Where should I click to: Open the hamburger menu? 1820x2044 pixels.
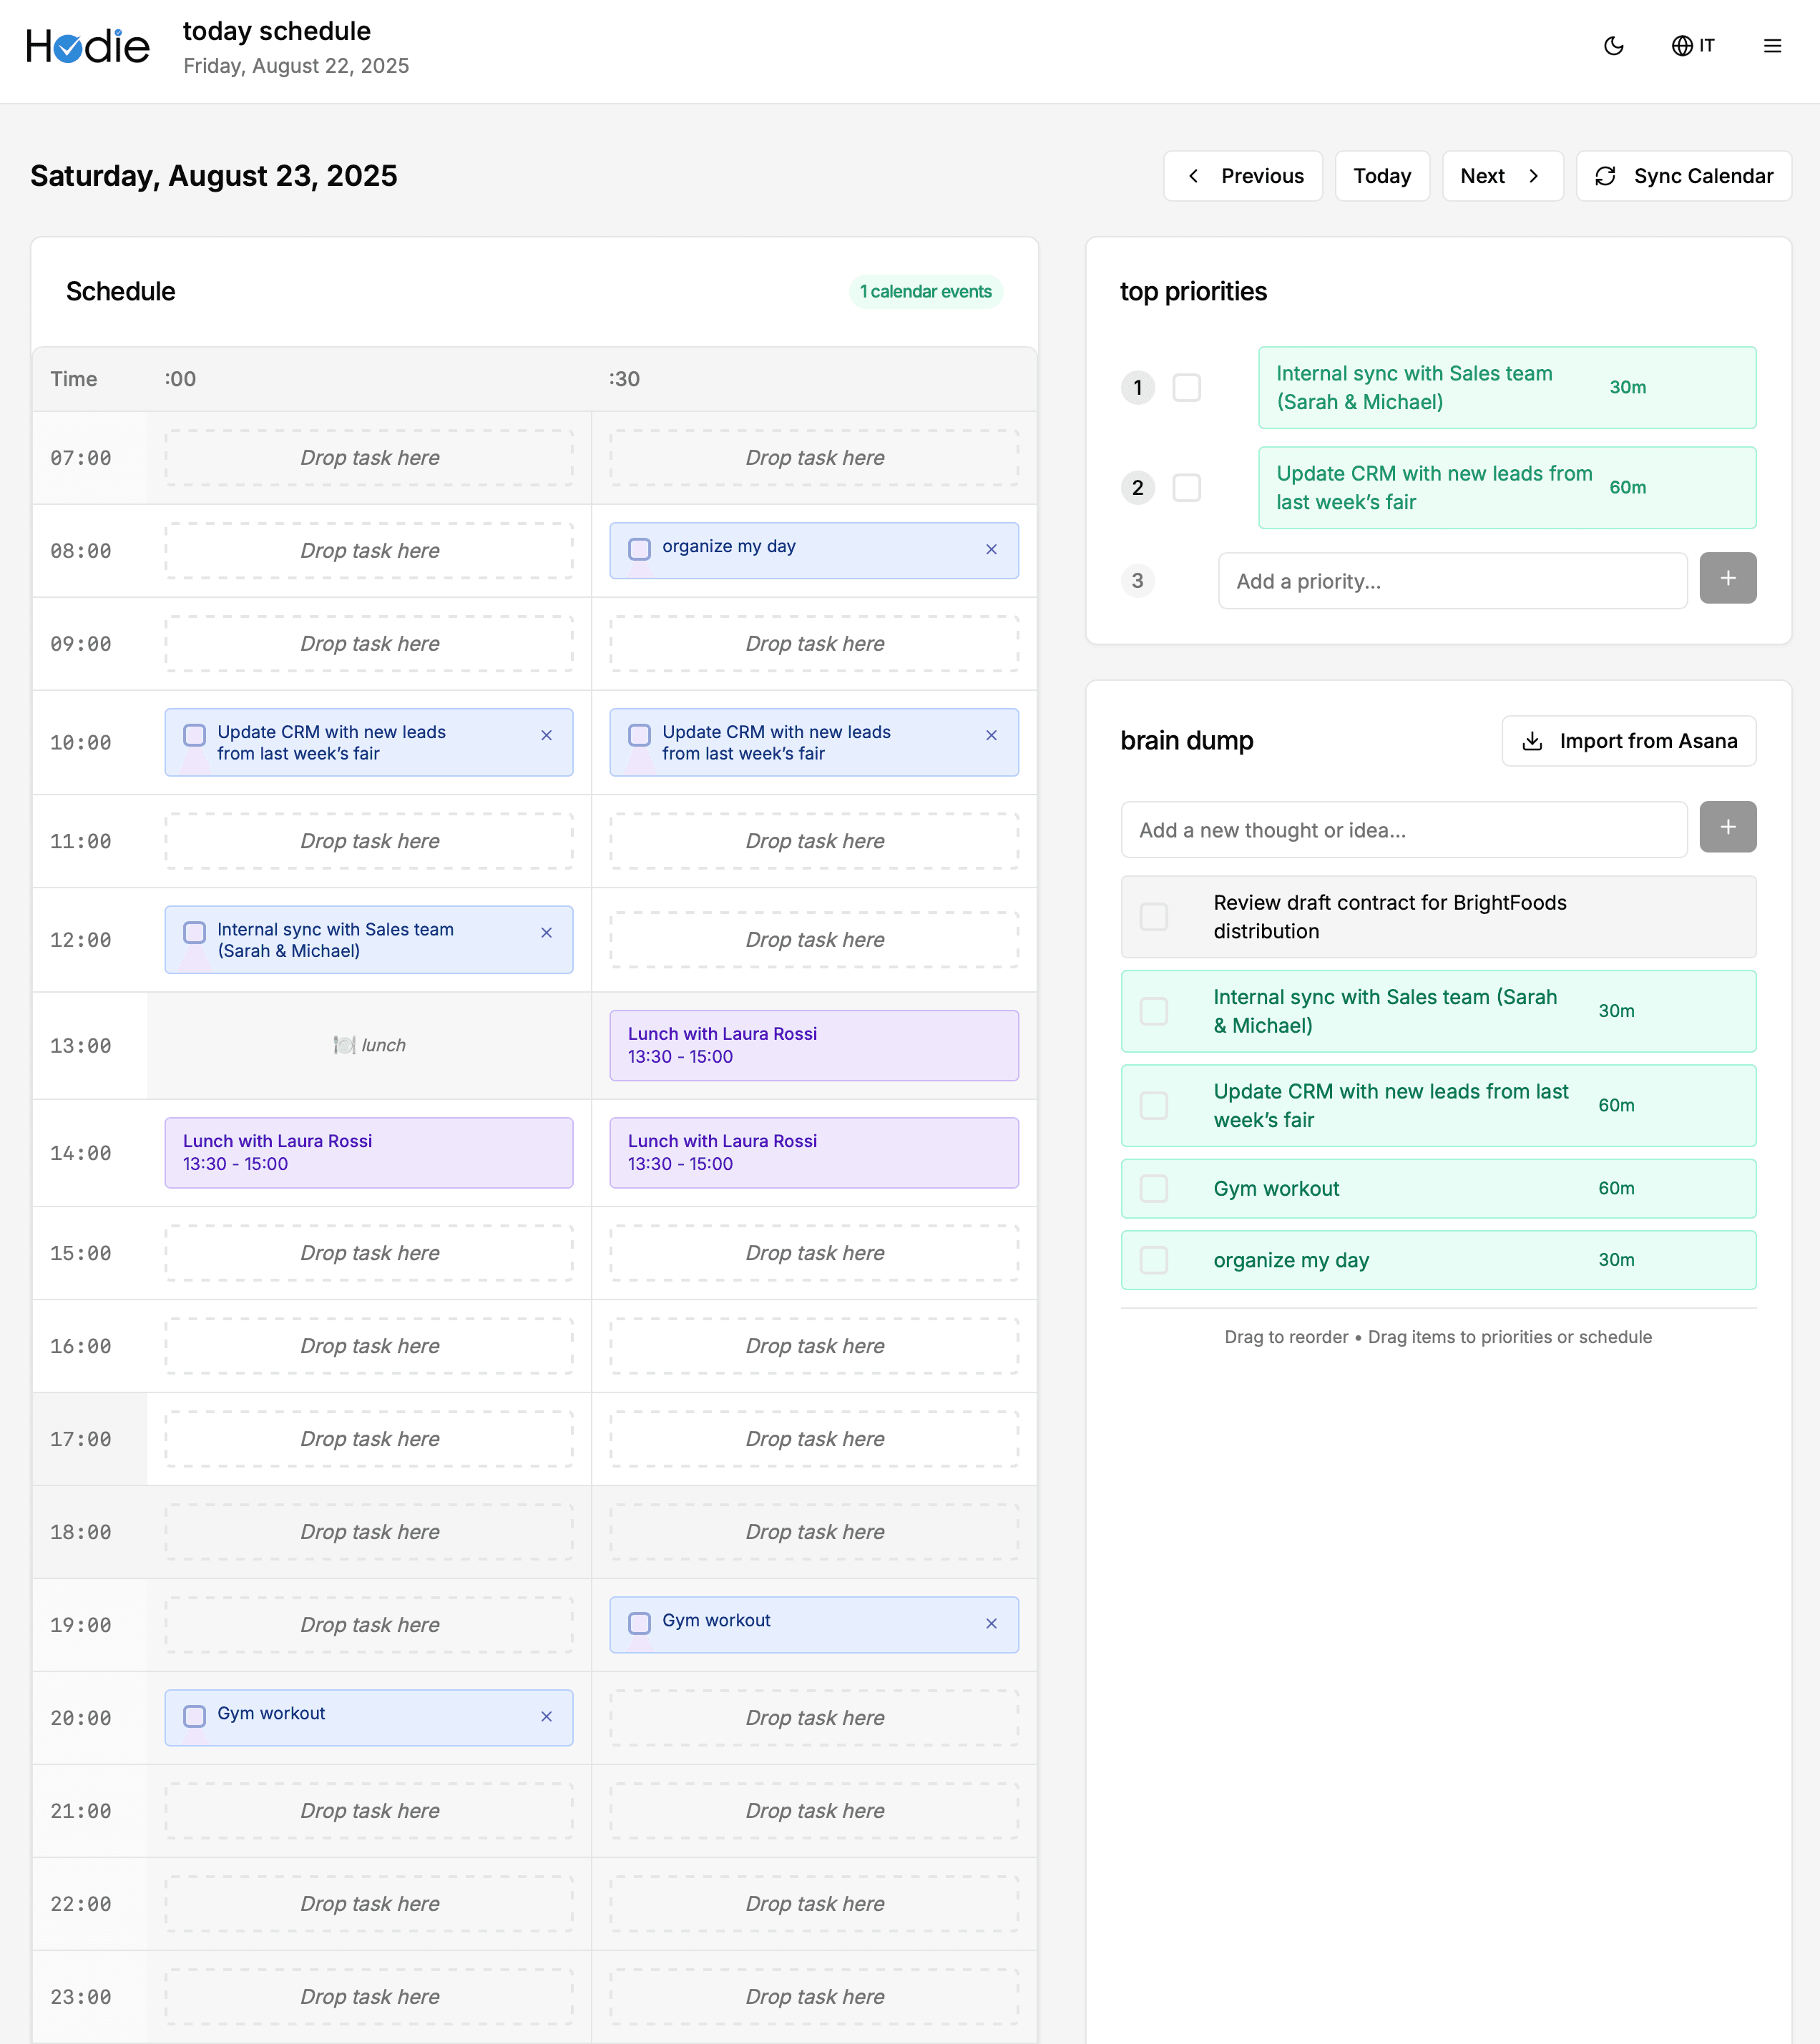pos(1772,46)
